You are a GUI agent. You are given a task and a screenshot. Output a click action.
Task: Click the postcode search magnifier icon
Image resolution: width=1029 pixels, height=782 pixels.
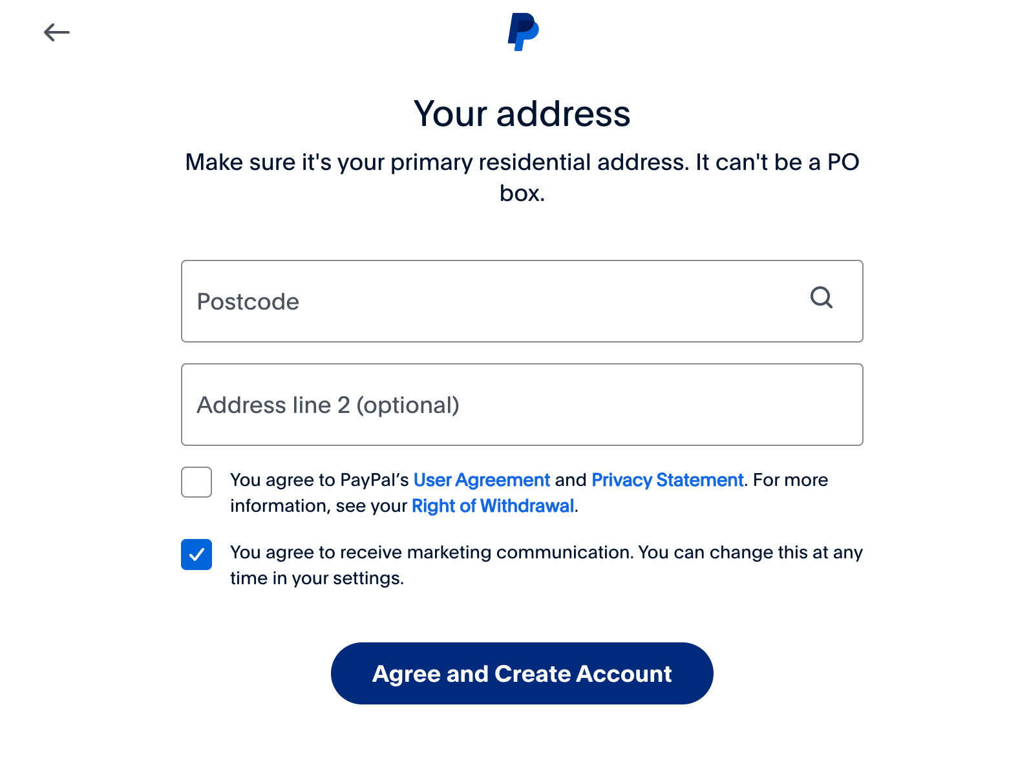821,298
